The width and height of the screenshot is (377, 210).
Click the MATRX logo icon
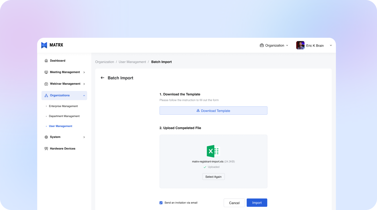pyautogui.click(x=44, y=45)
